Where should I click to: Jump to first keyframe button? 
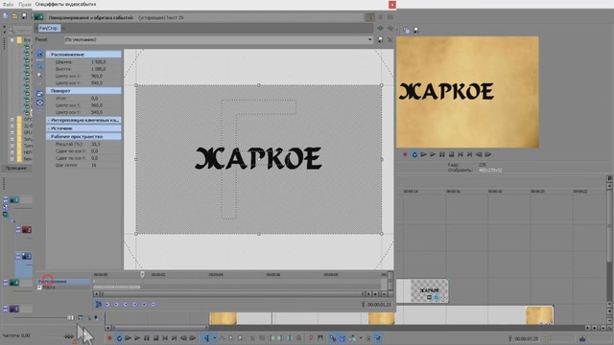pos(107,305)
